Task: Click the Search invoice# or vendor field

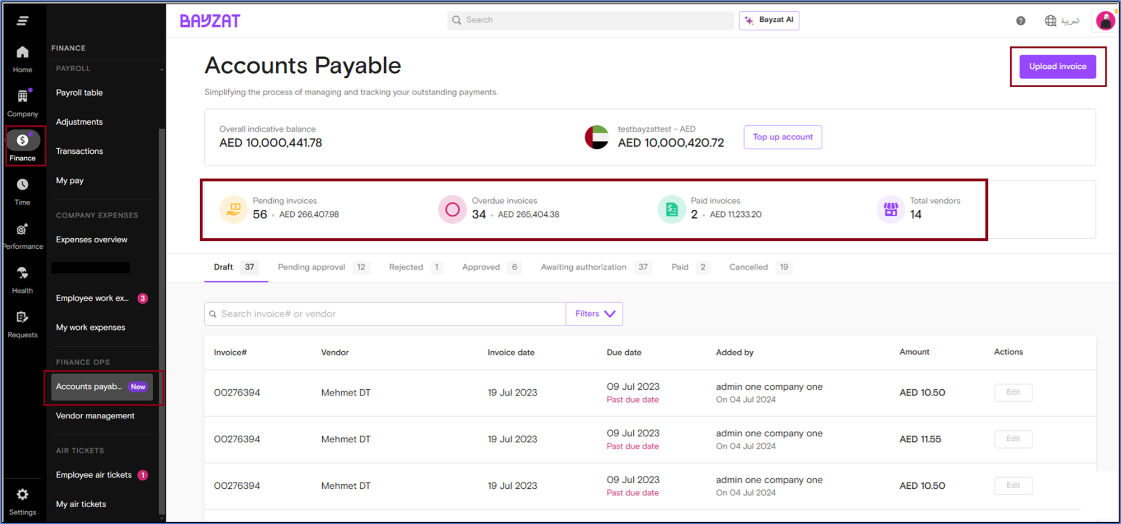Action: (x=386, y=314)
